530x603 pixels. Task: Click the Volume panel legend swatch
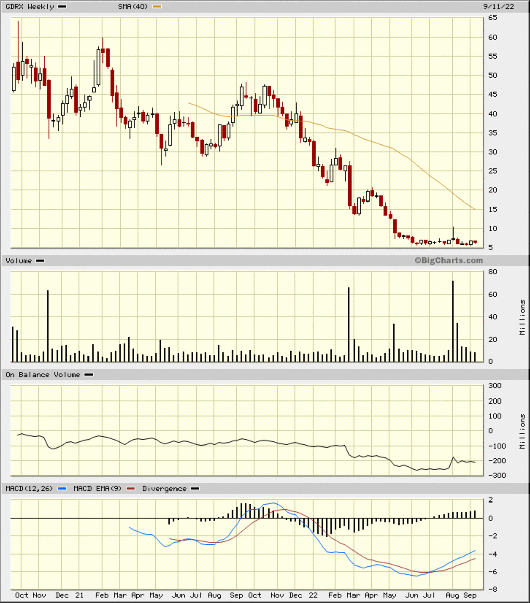point(40,261)
